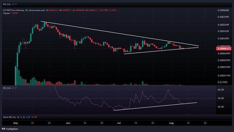234x132 pixels.
Task: Click the 0.00001999 price axis label
Action: point(224,67)
